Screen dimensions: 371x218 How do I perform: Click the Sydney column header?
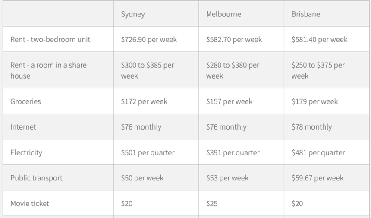click(133, 14)
